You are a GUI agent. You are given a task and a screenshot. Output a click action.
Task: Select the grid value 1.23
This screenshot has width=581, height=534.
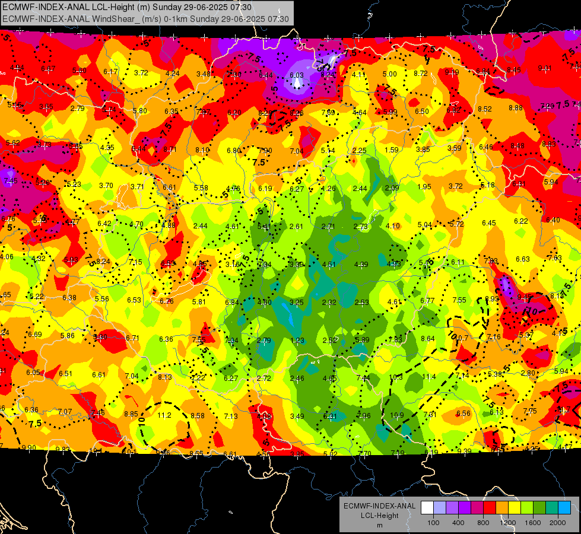click(297, 340)
